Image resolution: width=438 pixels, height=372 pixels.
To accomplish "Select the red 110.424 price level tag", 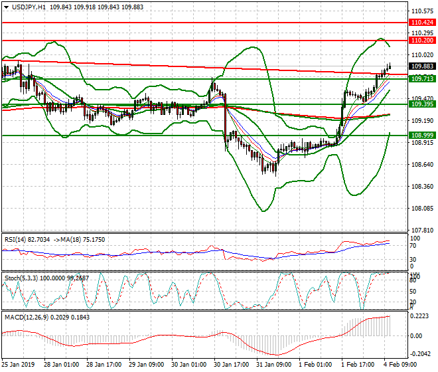I will pos(422,23).
